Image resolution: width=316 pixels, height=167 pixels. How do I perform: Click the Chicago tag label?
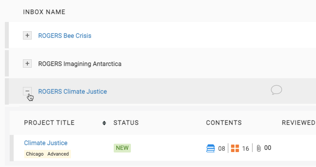[x=35, y=154]
